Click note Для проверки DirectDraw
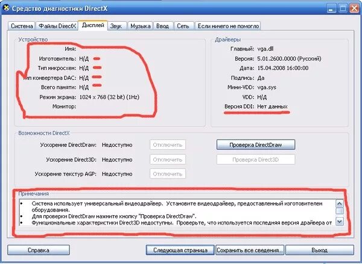The height and width of the screenshot is (264, 362). (x=114, y=216)
